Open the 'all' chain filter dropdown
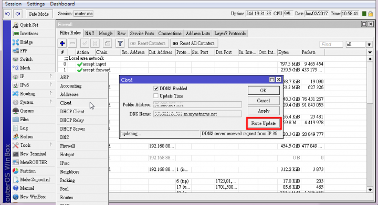Image resolution: width=378 pixels, height=205 pixels. point(369,44)
